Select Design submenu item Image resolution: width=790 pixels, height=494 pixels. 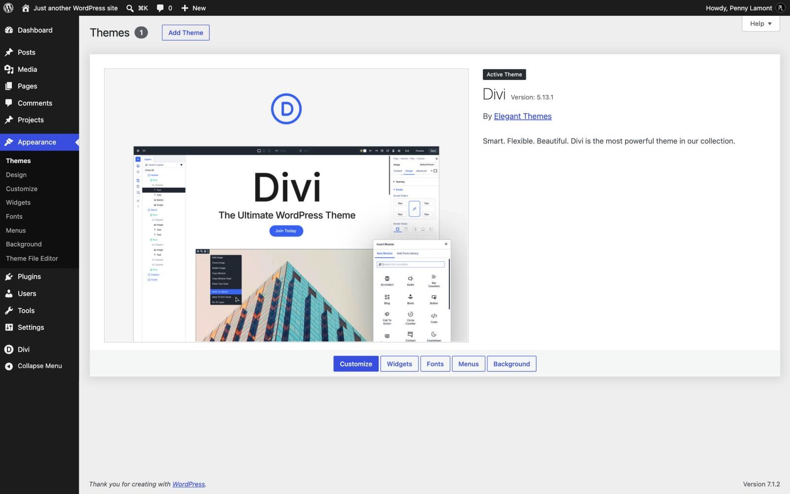16,175
